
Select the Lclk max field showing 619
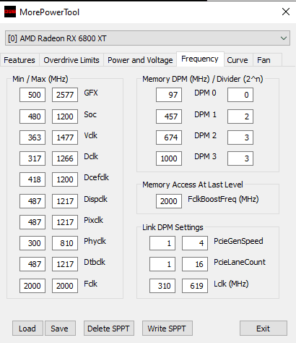pyautogui.click(x=195, y=286)
